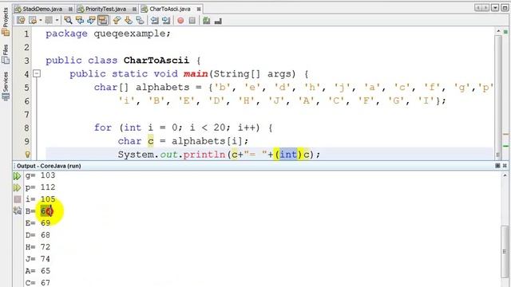Viewport: 511px width, 287px height.
Task: Open the Services side panel
Action: (6, 86)
